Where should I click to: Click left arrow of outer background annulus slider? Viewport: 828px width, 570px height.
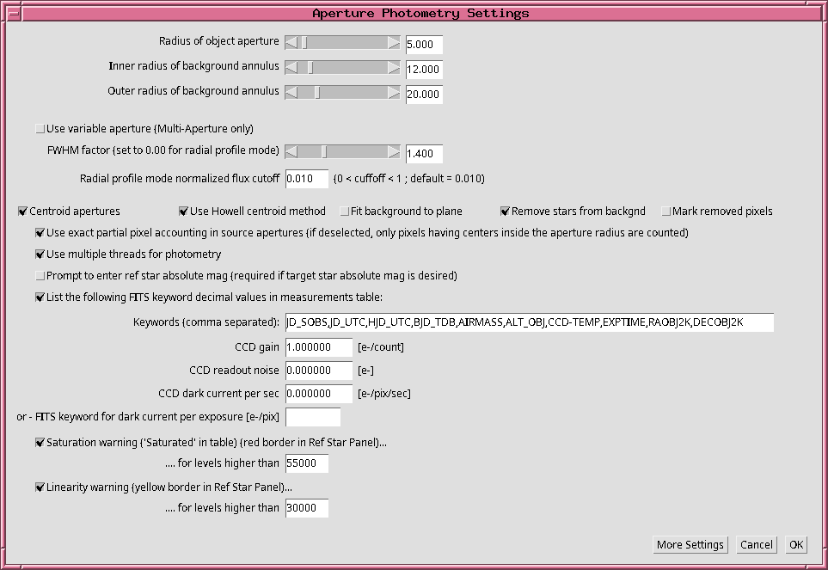291,93
